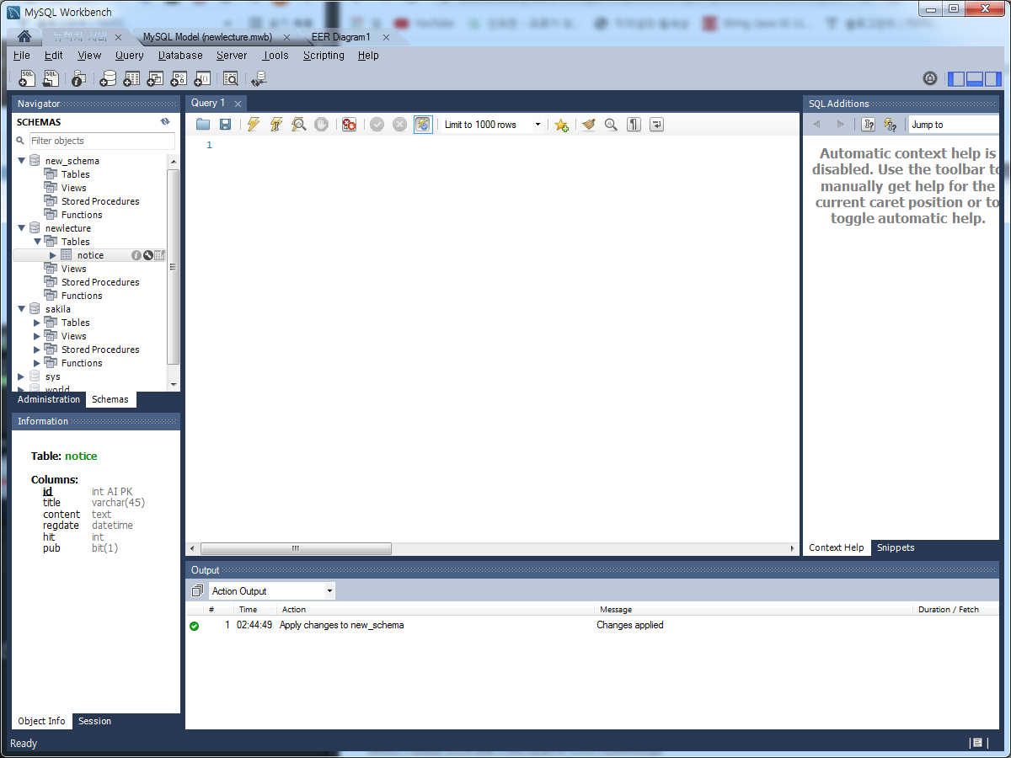Open find panel magnifier icon in editor
The image size is (1011, 758).
(611, 125)
